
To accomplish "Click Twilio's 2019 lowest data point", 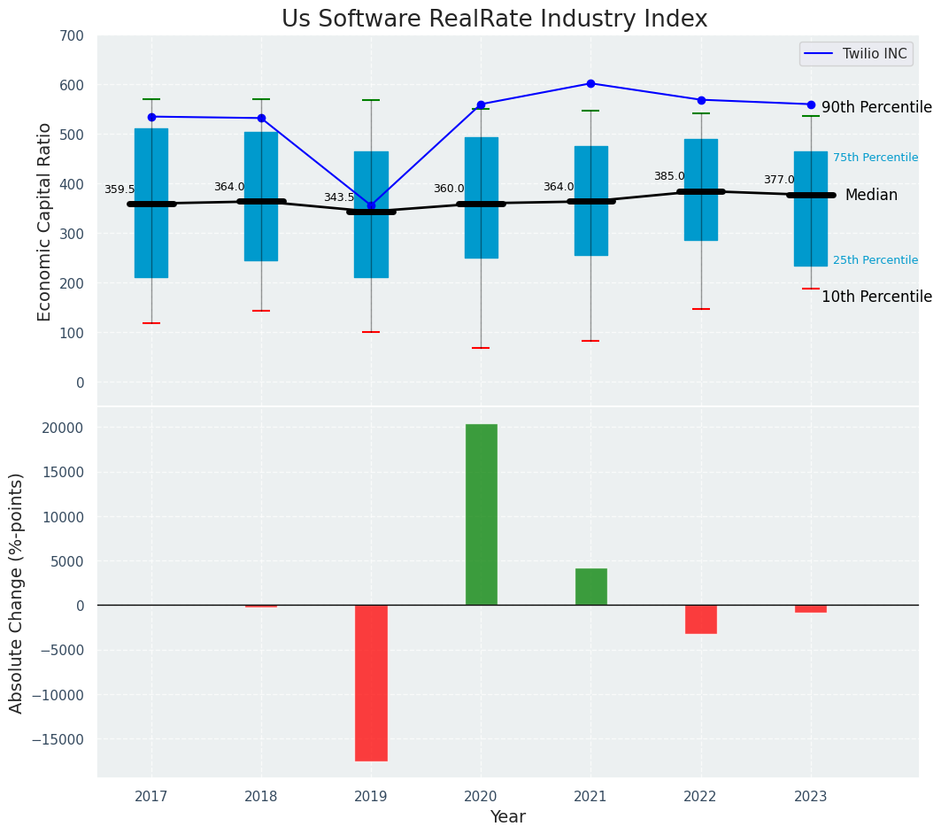I will [x=371, y=205].
